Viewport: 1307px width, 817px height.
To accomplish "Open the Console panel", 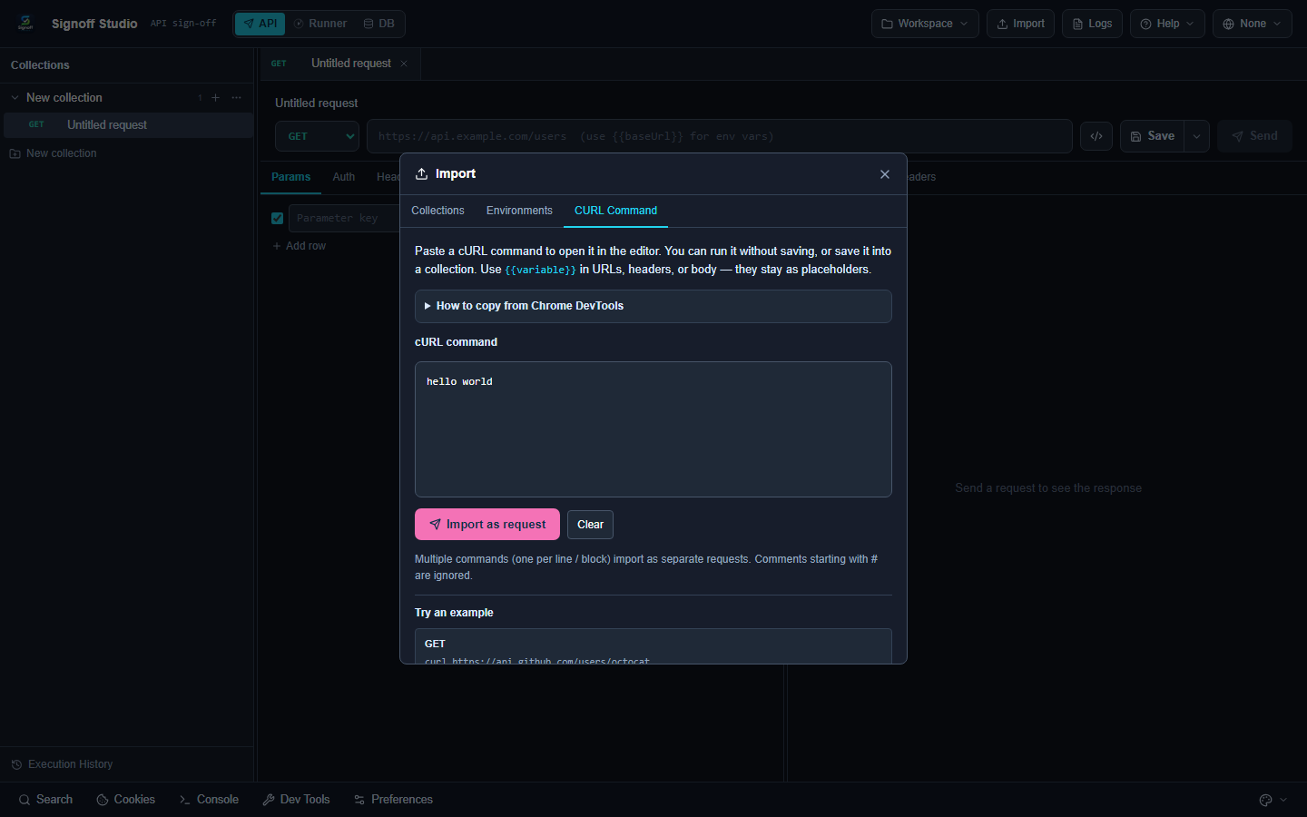I will [209, 800].
